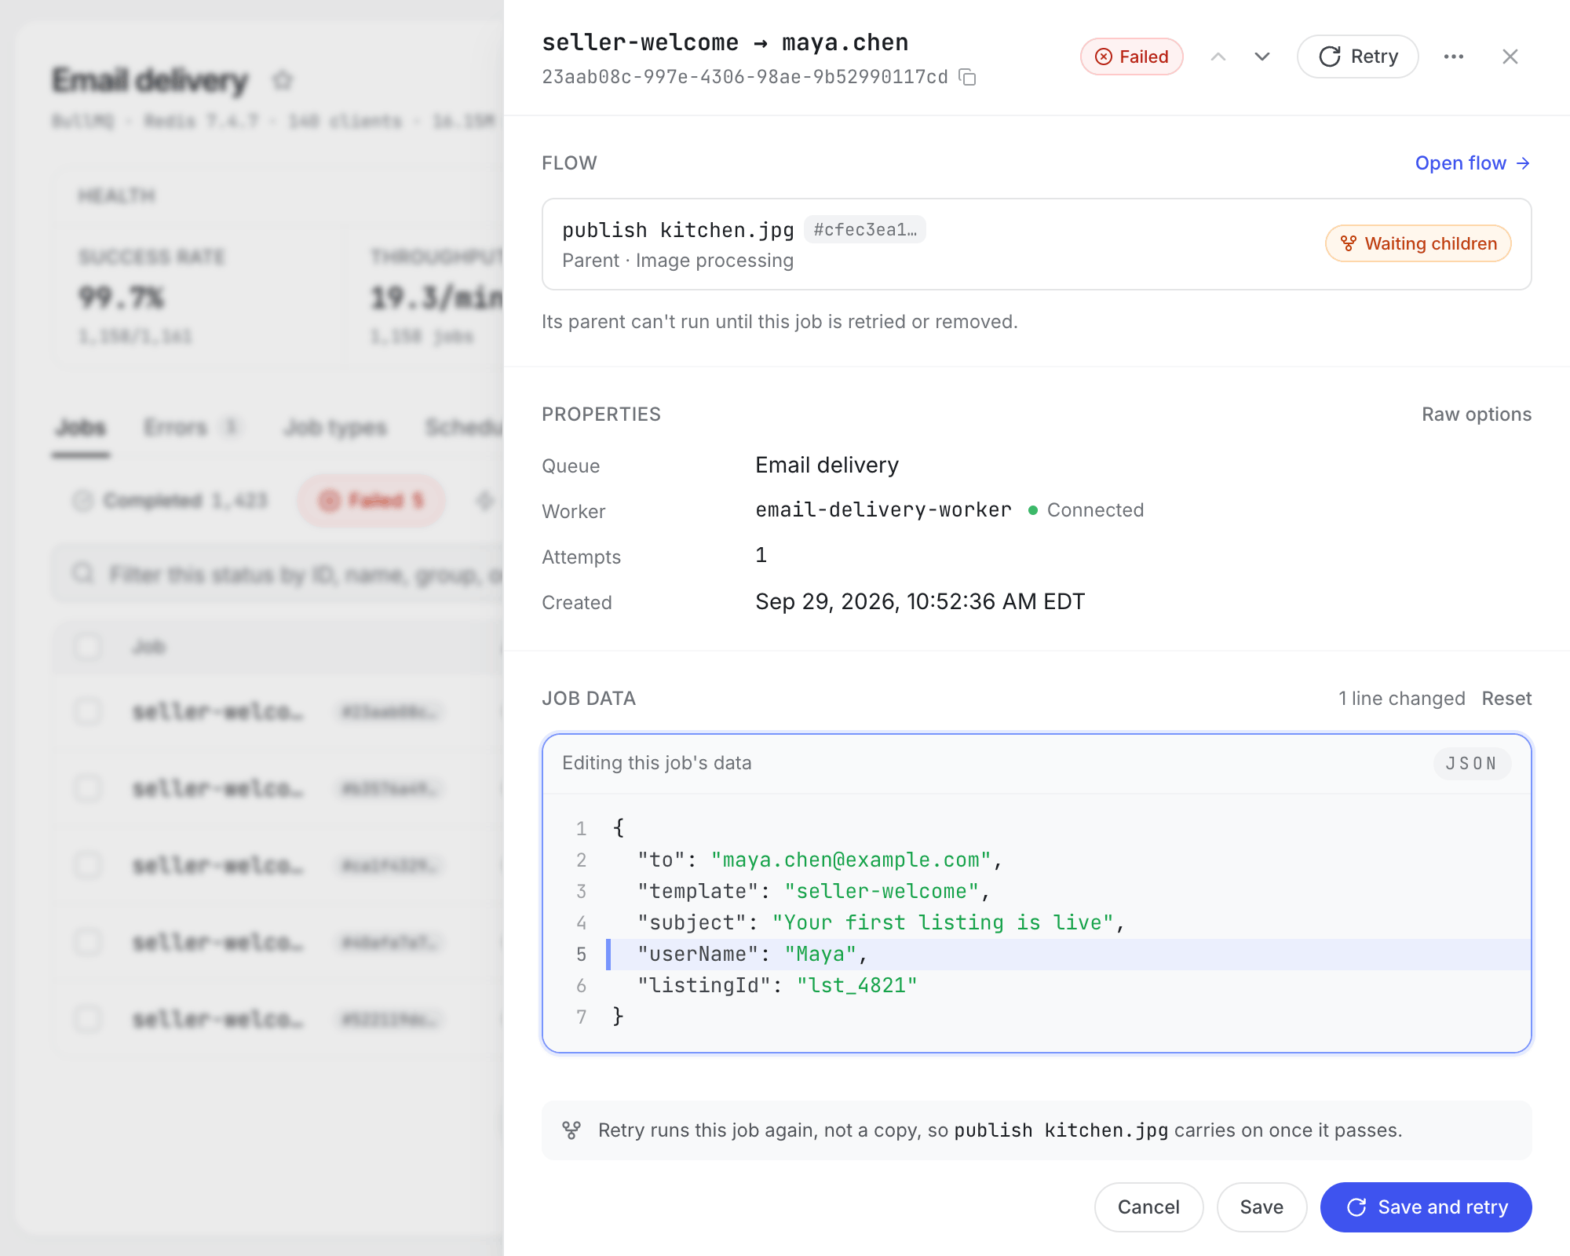Close the job detail panel
The image size is (1570, 1256).
1510,57
